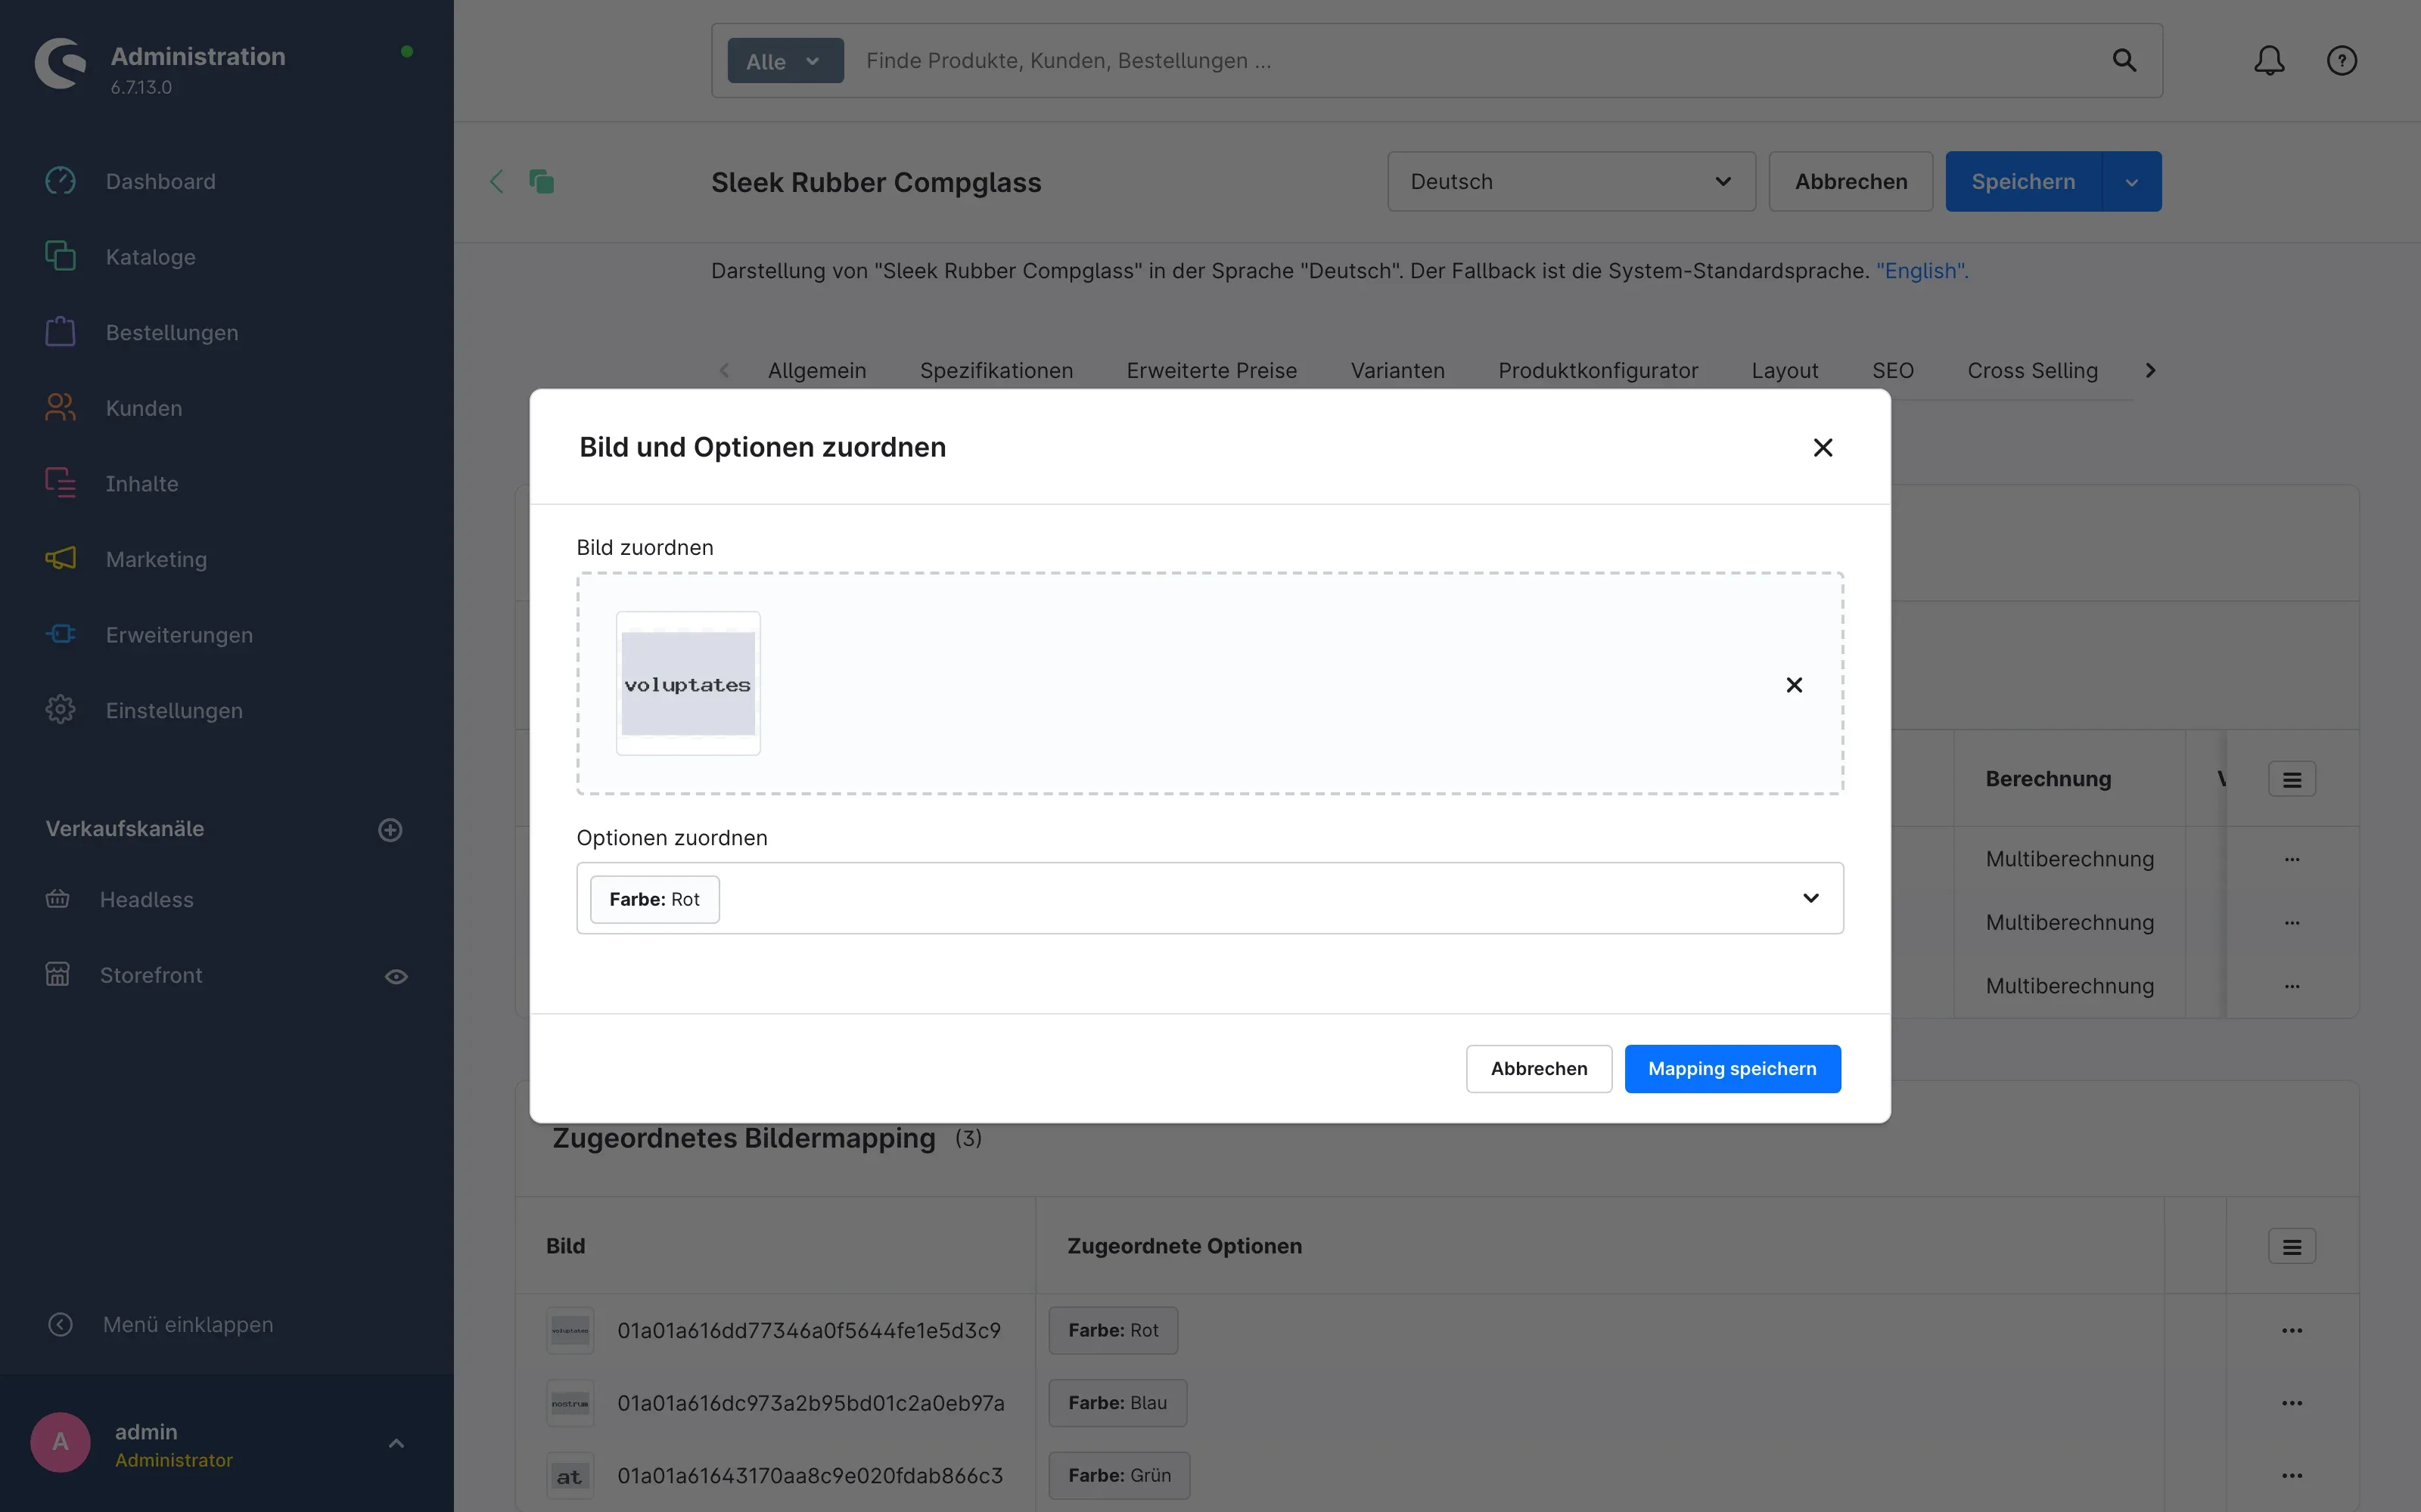
Task: Open the Erweiterte Preise tab
Action: pos(1211,370)
